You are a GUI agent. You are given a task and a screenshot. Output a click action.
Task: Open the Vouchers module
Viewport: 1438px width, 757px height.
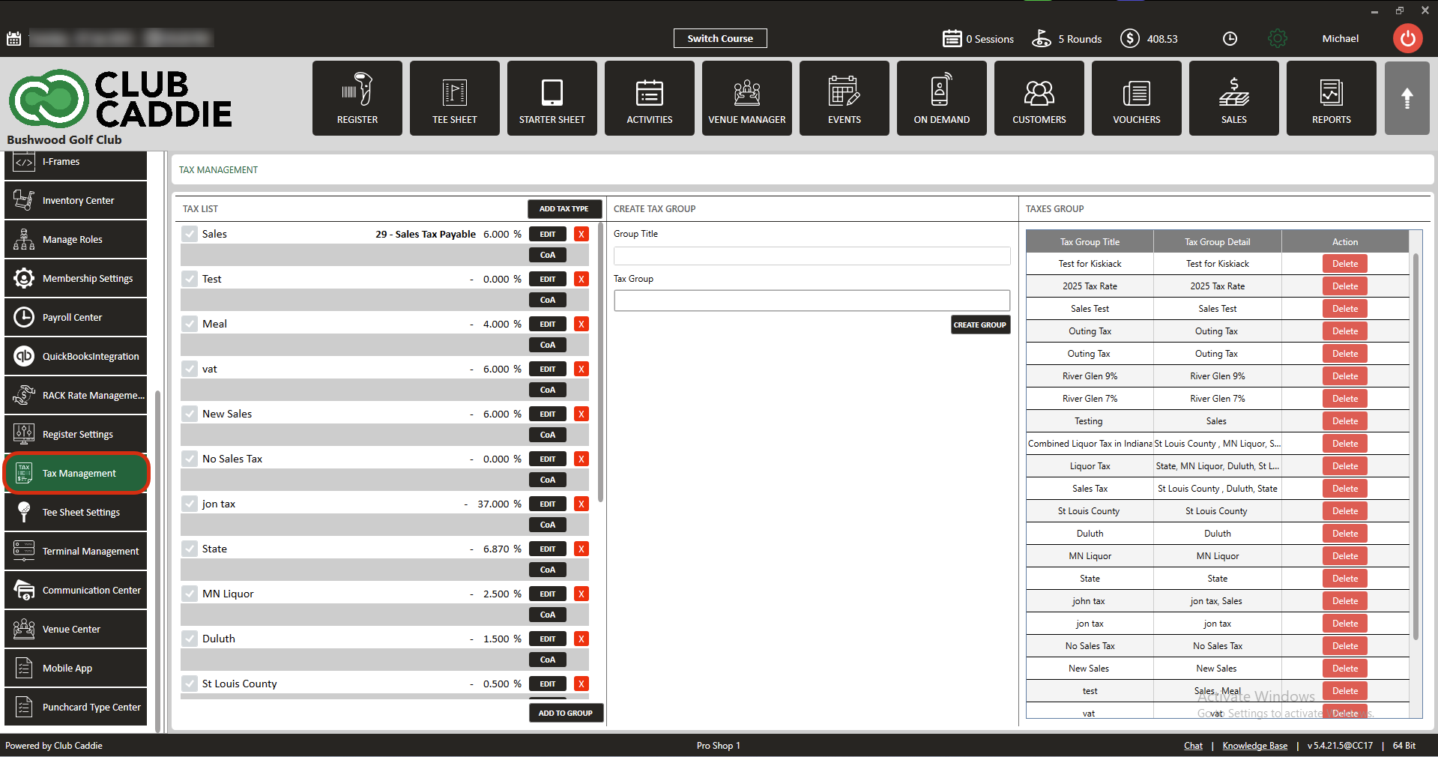(x=1136, y=98)
